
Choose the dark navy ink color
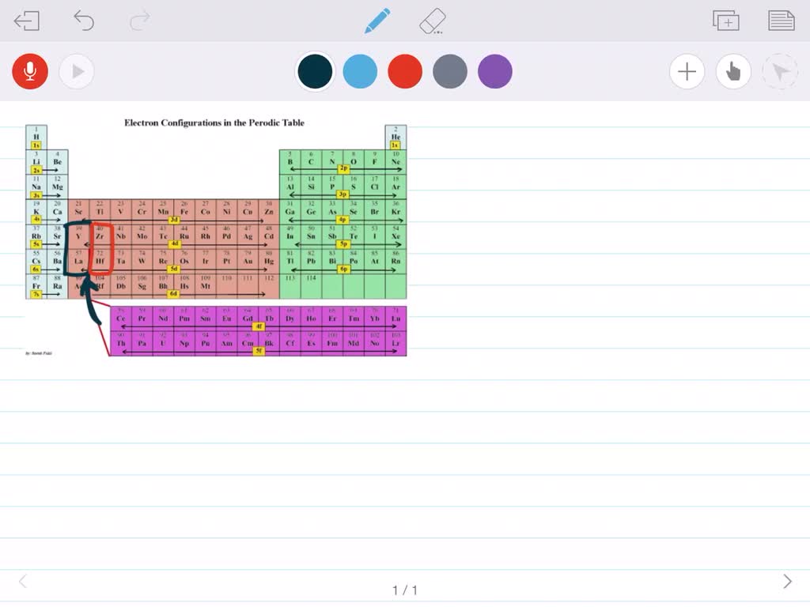(315, 72)
